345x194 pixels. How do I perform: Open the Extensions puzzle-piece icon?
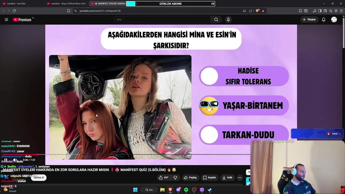(301, 11)
